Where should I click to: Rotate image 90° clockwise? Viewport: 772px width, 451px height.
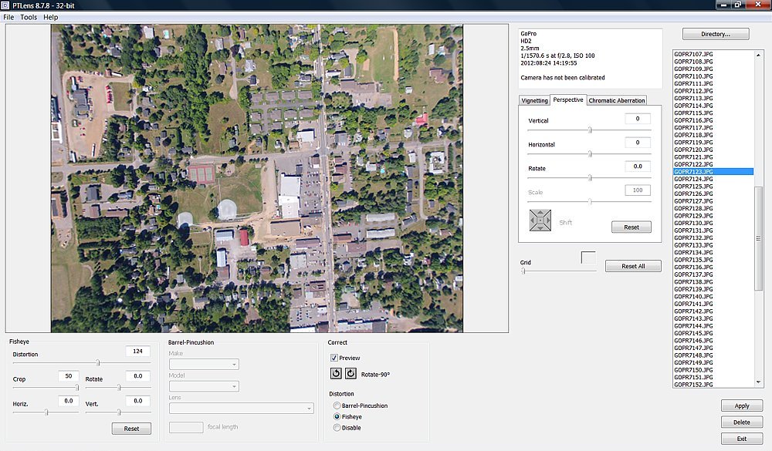tap(350, 373)
